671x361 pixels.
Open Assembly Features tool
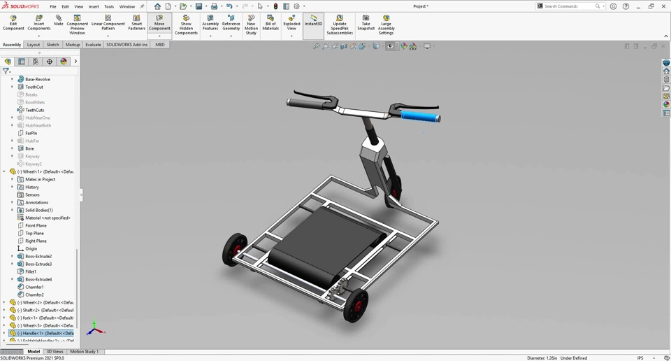coord(210,23)
